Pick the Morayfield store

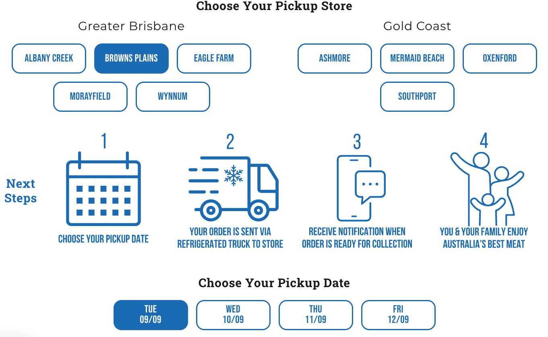[90, 97]
